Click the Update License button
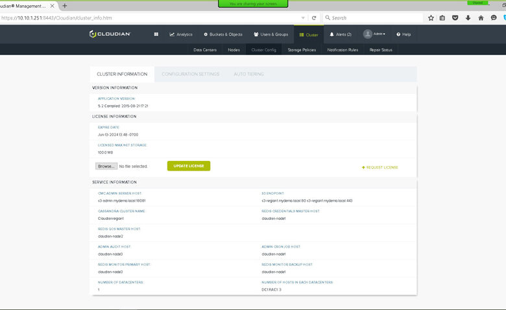This screenshot has height=310, width=506. click(189, 166)
